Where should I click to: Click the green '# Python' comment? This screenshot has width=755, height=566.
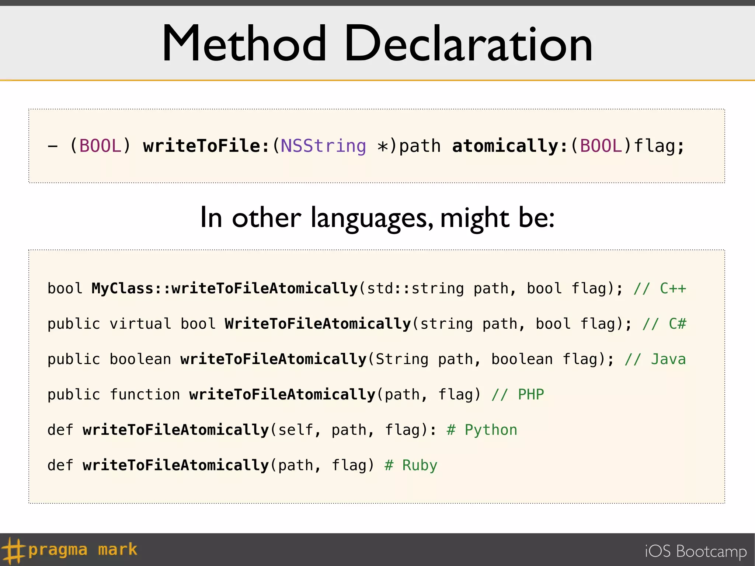482,430
